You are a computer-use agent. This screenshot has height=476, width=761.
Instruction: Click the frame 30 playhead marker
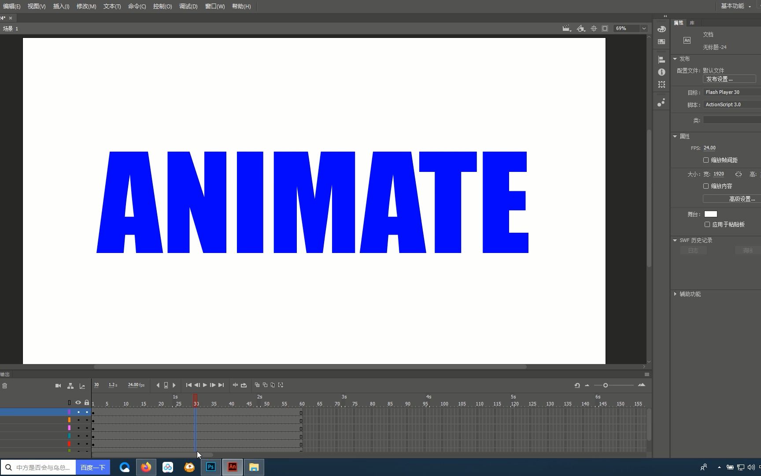[196, 401]
